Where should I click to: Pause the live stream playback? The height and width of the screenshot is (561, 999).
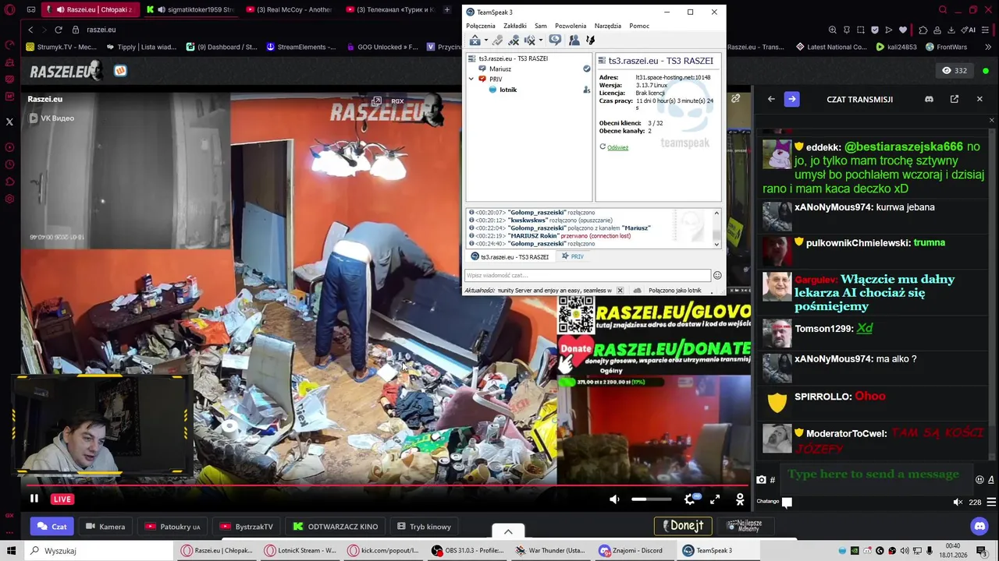pyautogui.click(x=34, y=499)
